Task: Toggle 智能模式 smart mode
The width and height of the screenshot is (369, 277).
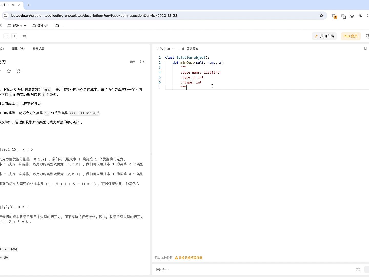Action: (190, 49)
